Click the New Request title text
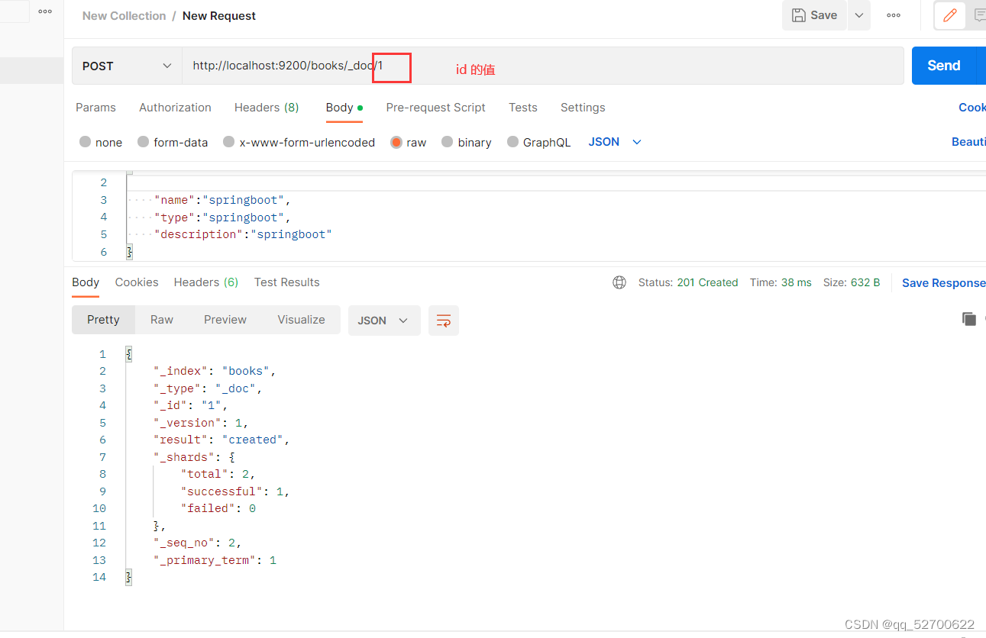This screenshot has width=986, height=638. (x=219, y=16)
